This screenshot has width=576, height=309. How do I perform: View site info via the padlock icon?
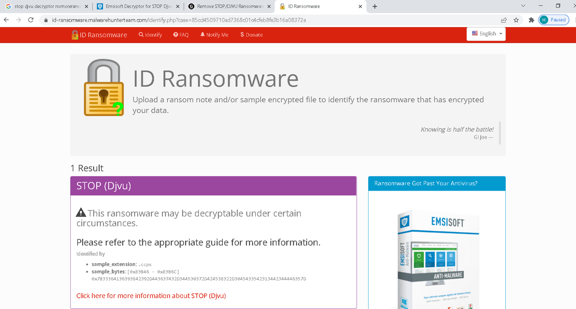click(46, 20)
